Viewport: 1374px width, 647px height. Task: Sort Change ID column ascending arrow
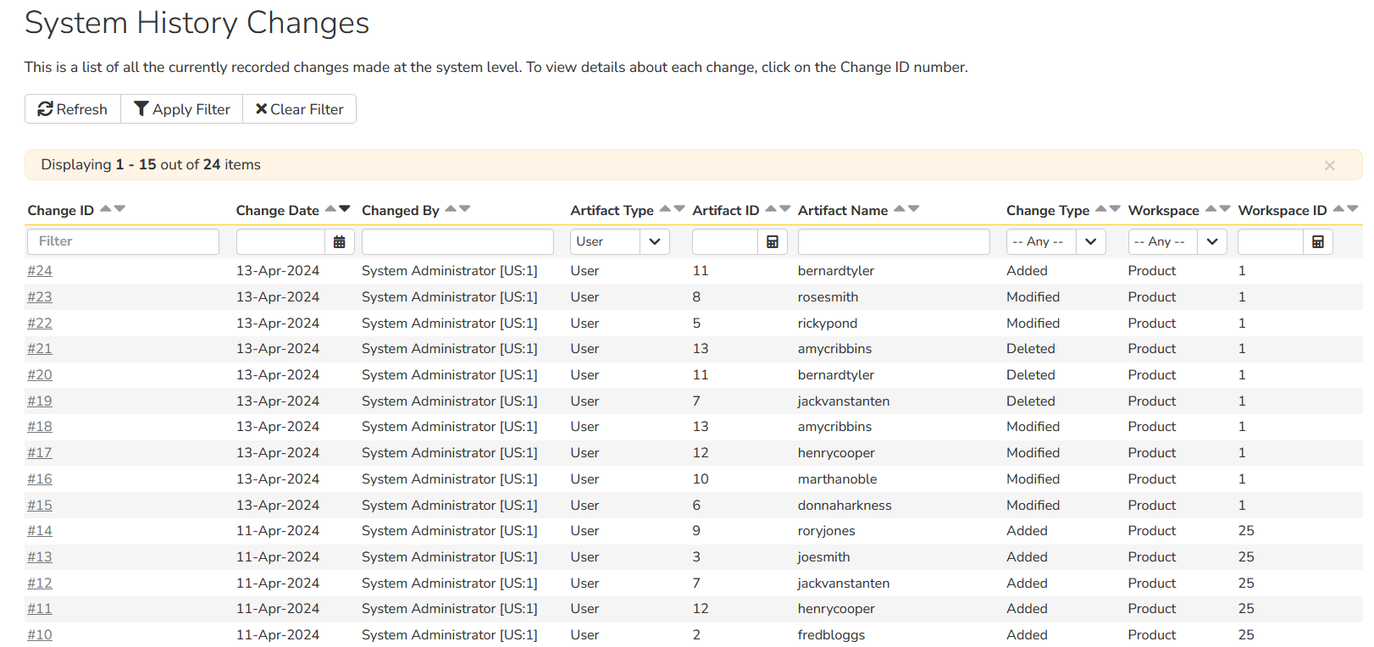pyautogui.click(x=106, y=208)
